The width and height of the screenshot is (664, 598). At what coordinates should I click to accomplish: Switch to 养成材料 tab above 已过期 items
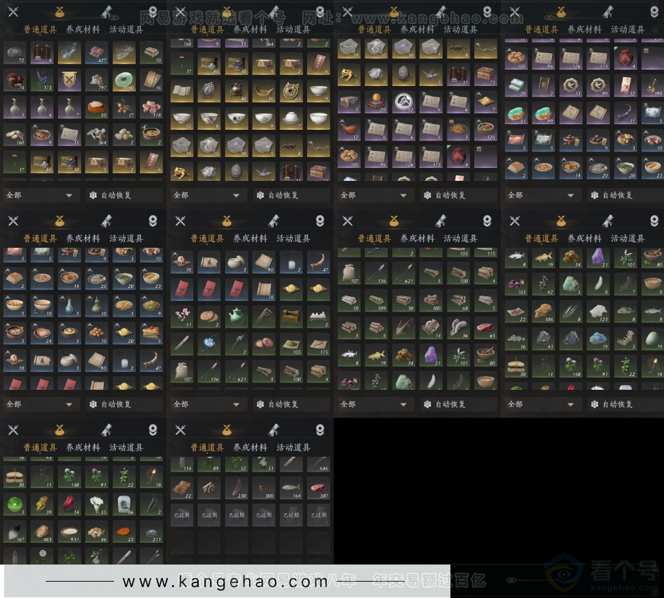tap(250, 448)
